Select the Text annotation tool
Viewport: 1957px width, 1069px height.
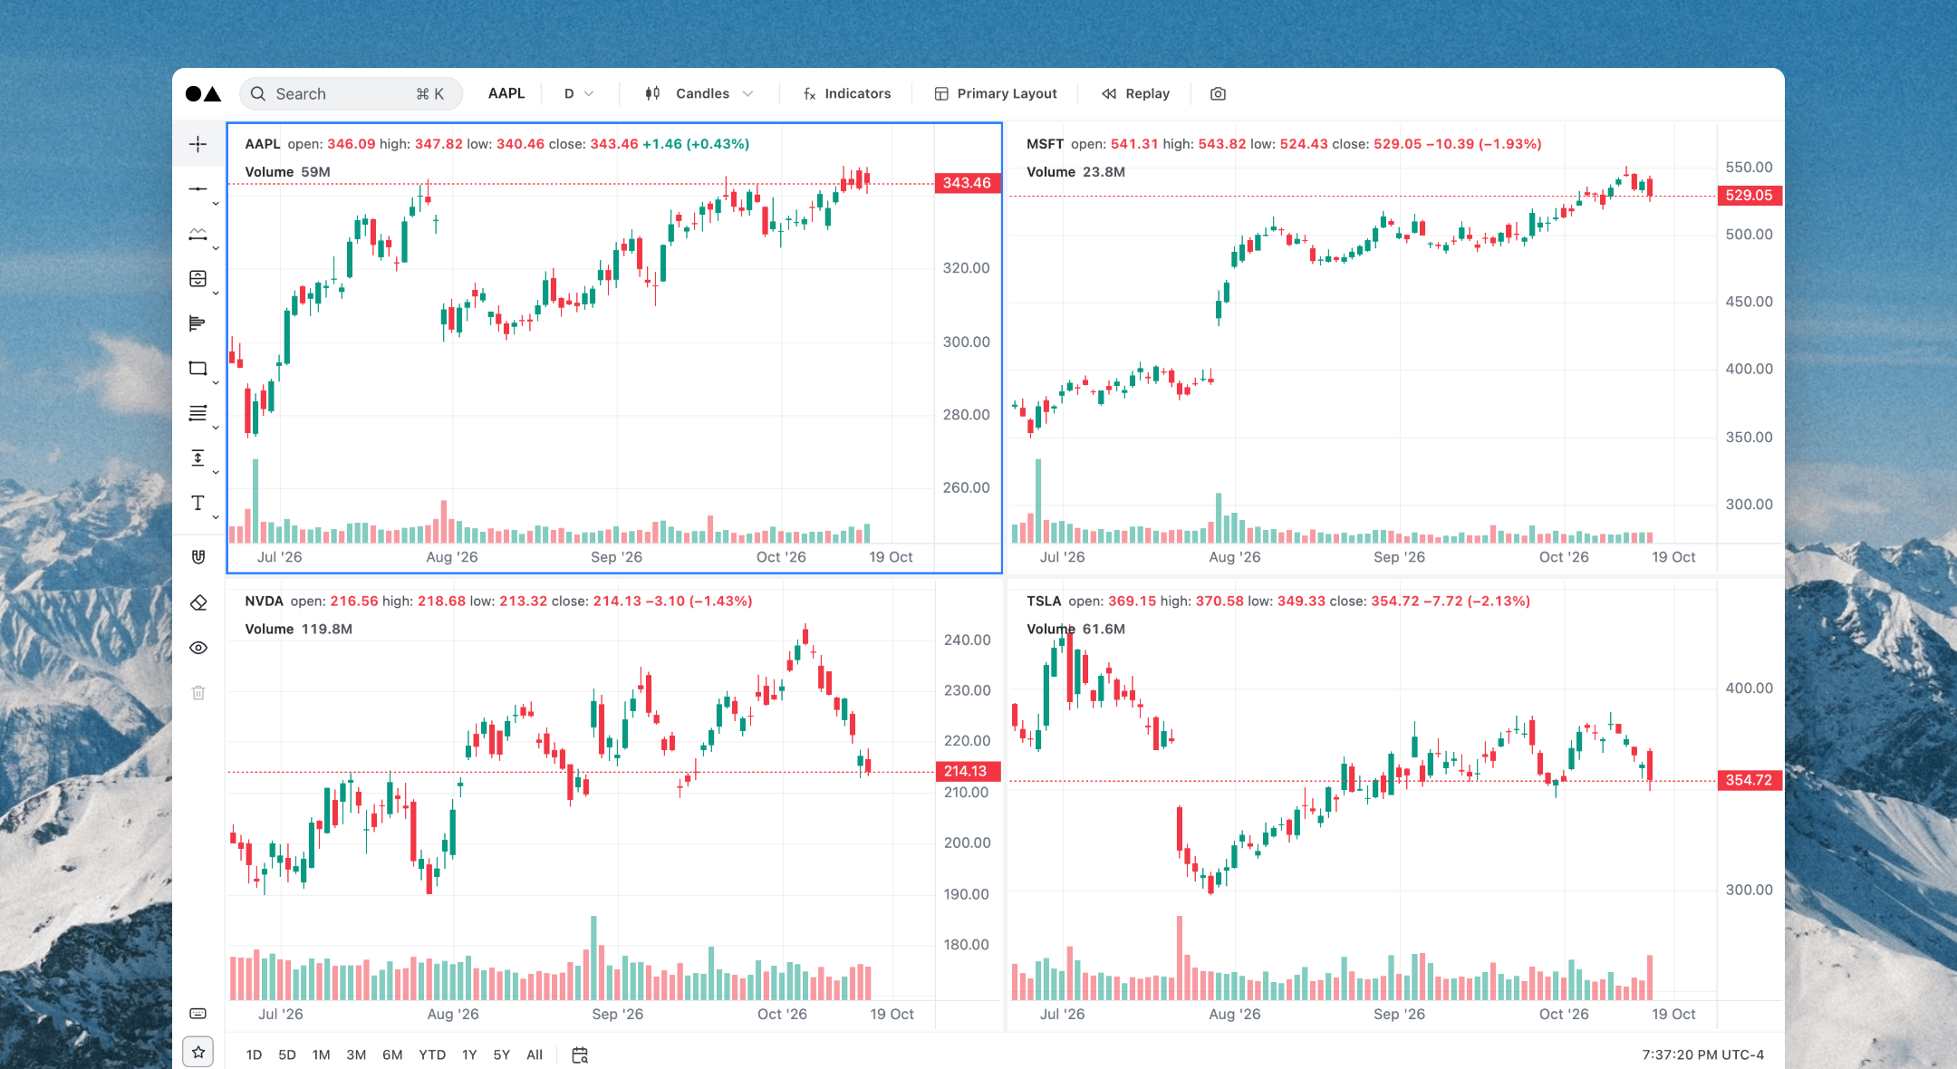coord(198,503)
